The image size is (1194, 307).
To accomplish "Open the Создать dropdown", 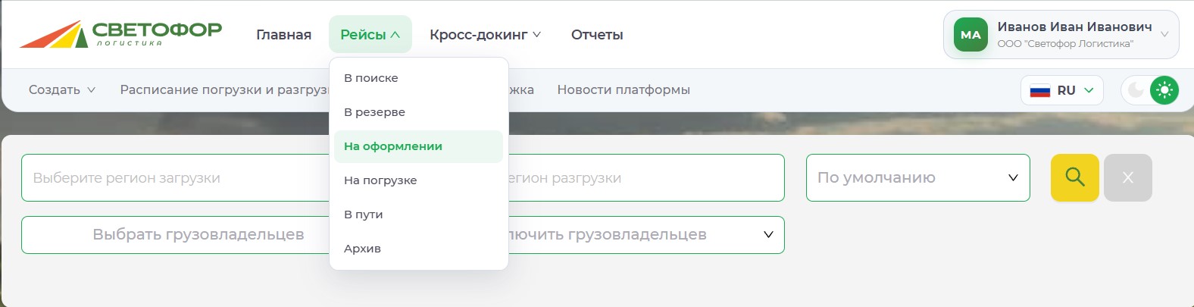I will (62, 89).
